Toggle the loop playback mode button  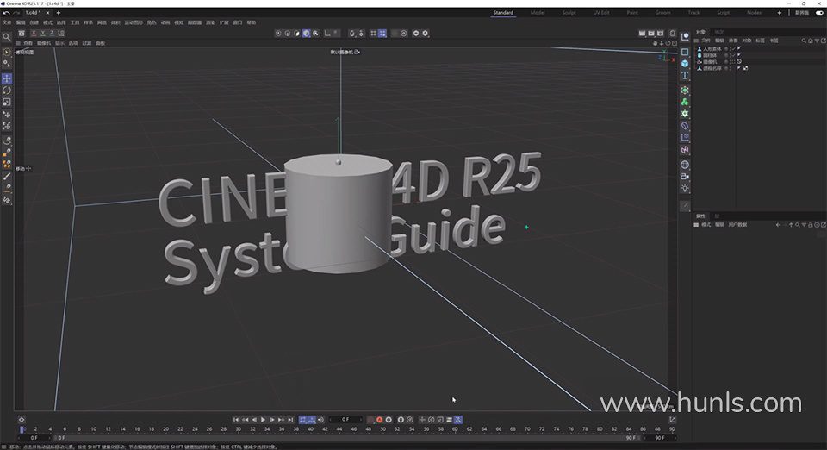[302, 420]
